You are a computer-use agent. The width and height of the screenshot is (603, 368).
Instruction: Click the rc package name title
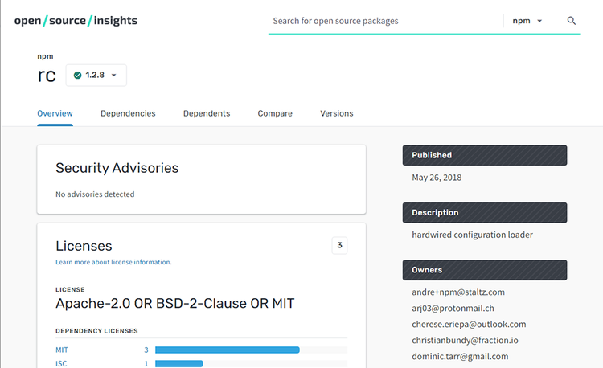[x=47, y=76]
